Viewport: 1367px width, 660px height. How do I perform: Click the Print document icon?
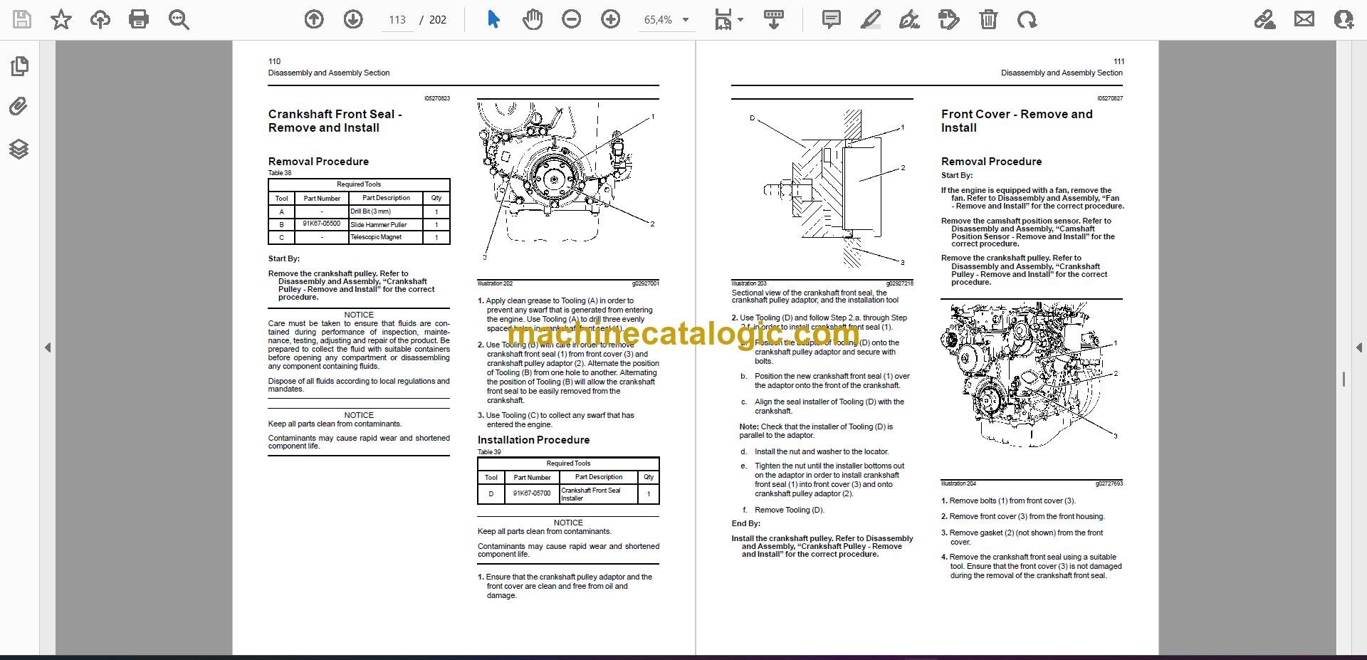(139, 19)
